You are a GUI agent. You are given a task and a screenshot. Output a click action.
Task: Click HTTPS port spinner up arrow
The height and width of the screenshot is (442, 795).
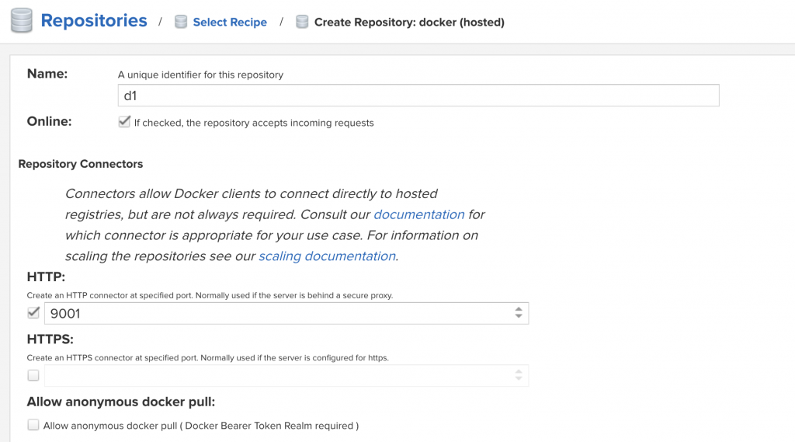pos(518,371)
